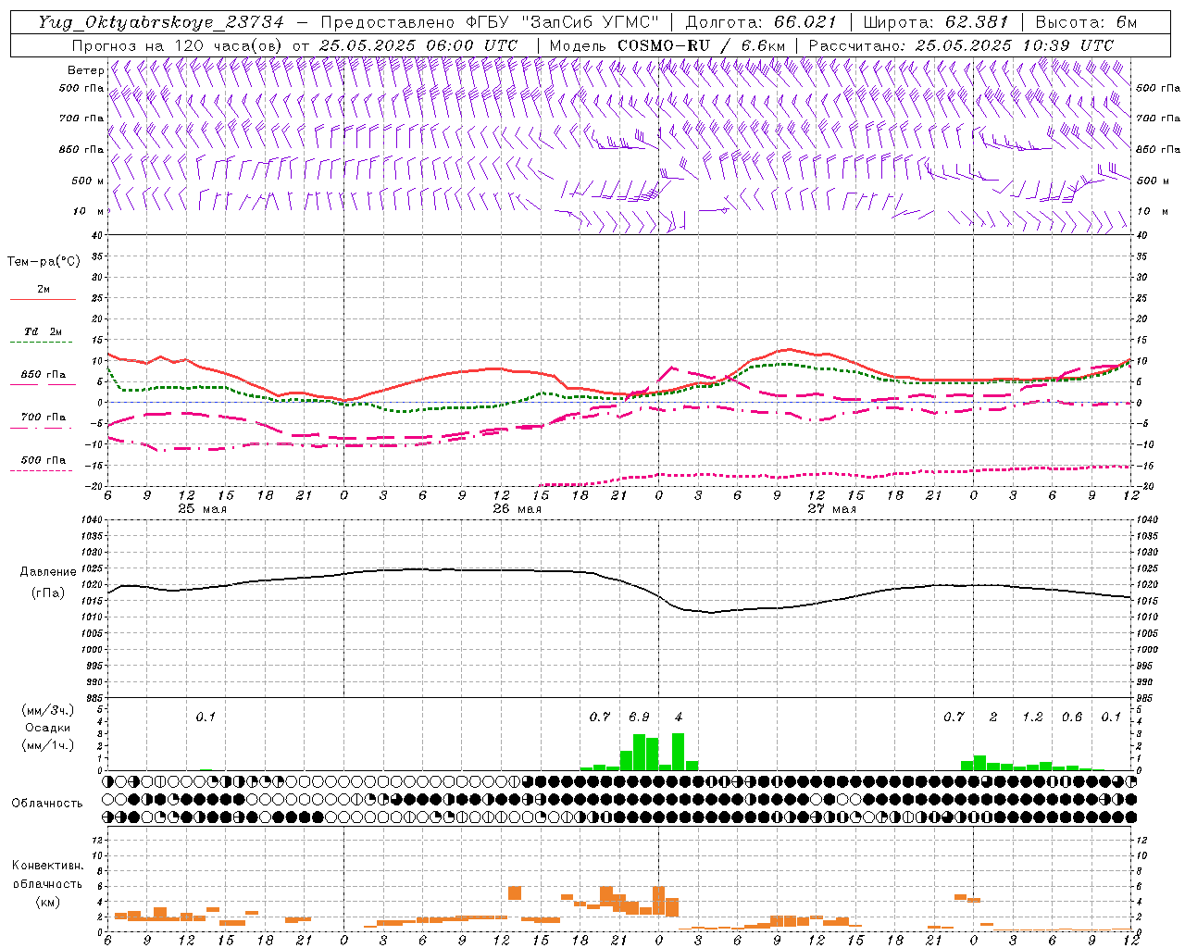The height and width of the screenshot is (948, 1185).
Task: Click the '26 мая' date label
Action: coord(517,509)
